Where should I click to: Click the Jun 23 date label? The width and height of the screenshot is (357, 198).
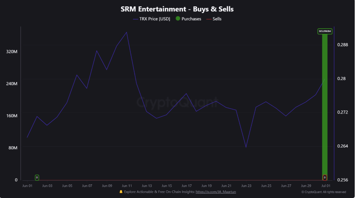(x=246, y=186)
